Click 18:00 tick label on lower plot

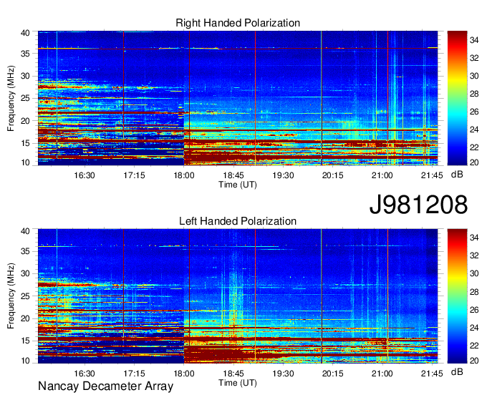(183, 374)
